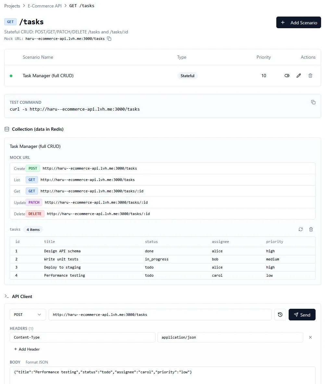
Task: Clear the tasks collection with the trash icon
Action: click(x=311, y=229)
